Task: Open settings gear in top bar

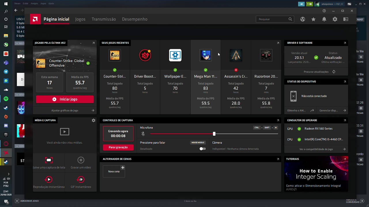Action: coord(335,19)
